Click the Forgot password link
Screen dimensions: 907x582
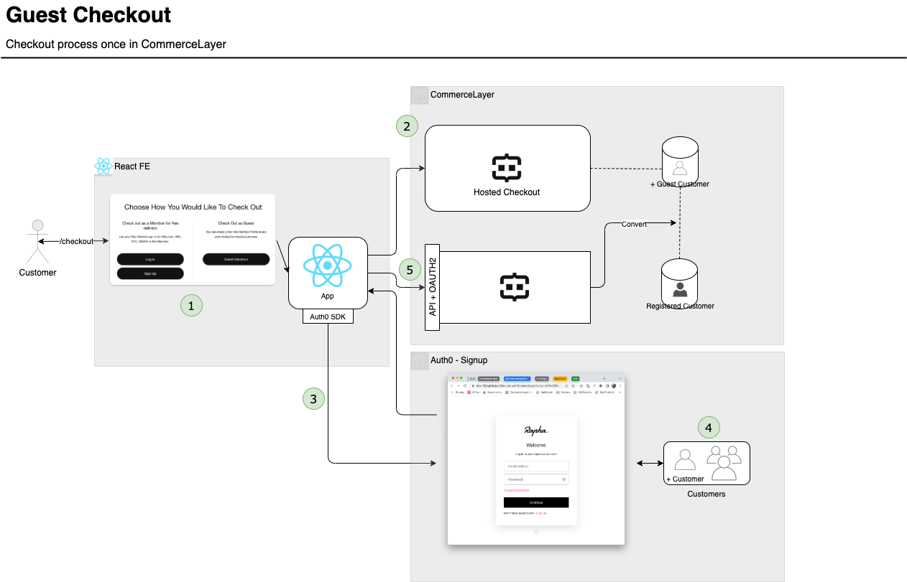click(x=517, y=490)
